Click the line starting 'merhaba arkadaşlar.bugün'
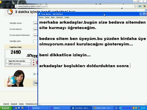This screenshot has height=110, width=147. point(92,22)
